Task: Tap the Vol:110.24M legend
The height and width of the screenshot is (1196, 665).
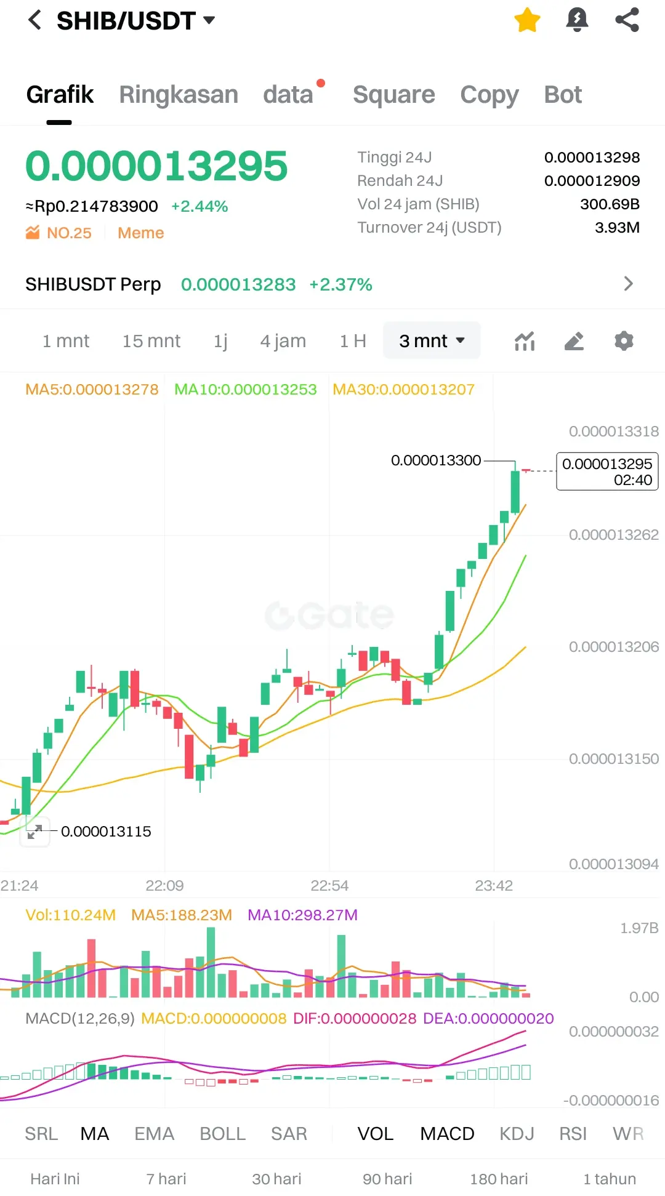Action: 70,915
